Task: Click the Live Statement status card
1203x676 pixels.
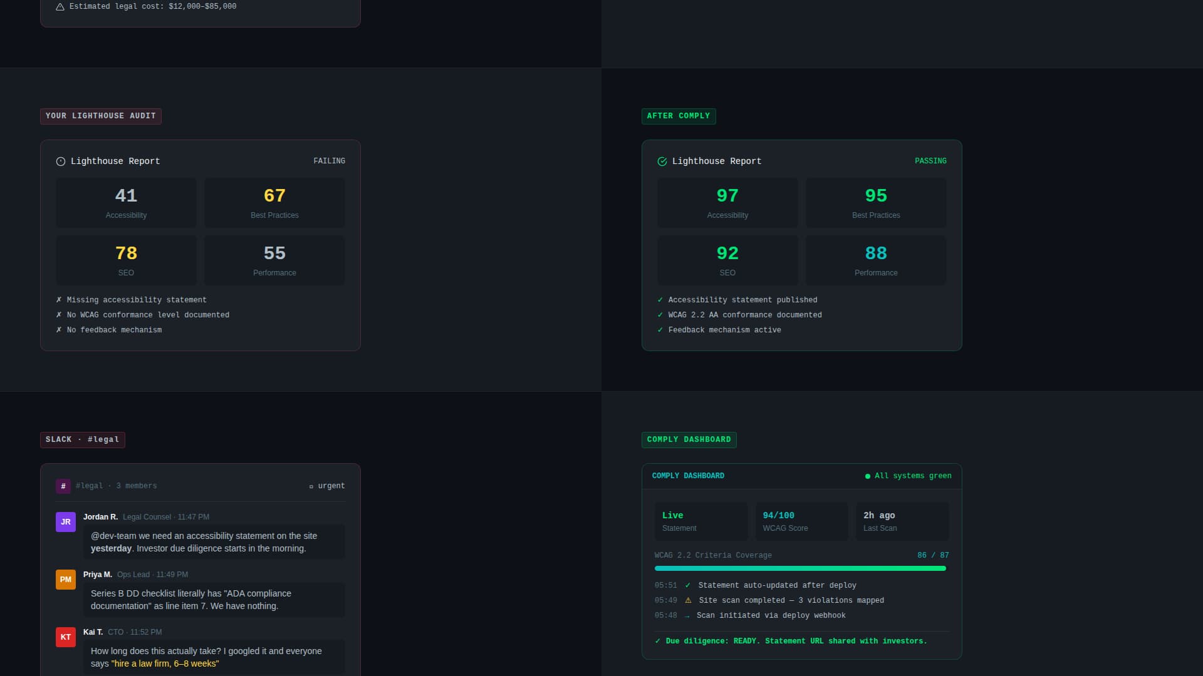Action: [x=701, y=521]
